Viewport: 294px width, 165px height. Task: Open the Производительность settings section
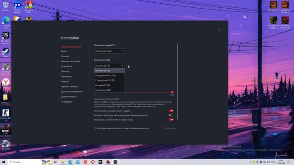[71, 46]
